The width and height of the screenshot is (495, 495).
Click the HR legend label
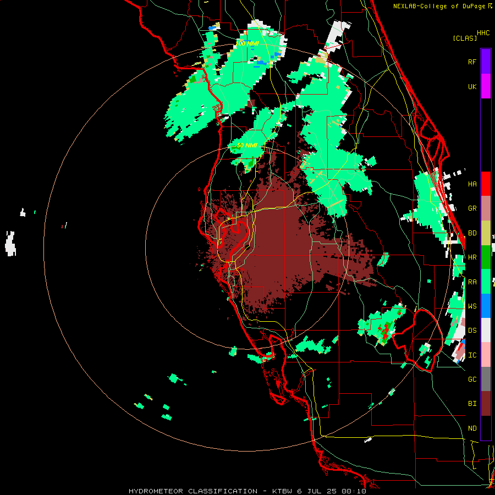(472, 257)
